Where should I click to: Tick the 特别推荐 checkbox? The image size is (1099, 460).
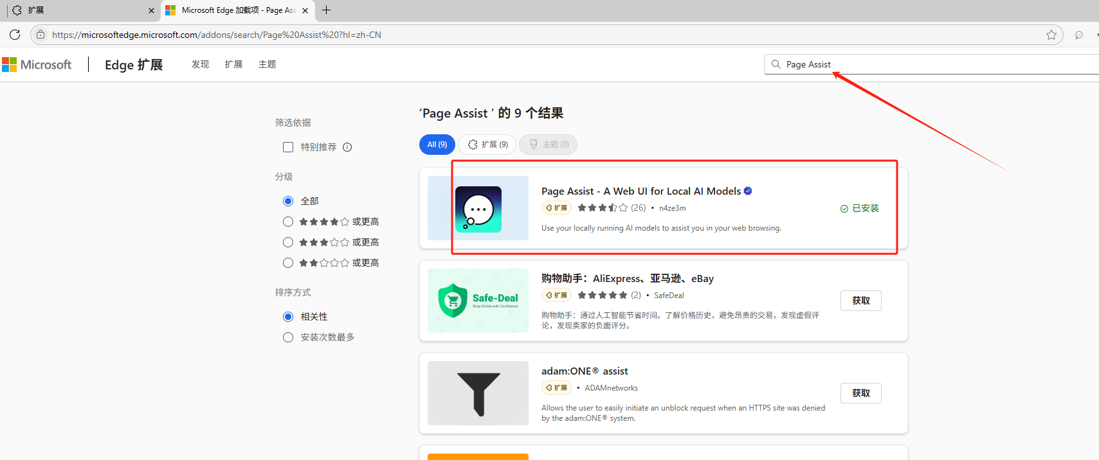tap(288, 147)
